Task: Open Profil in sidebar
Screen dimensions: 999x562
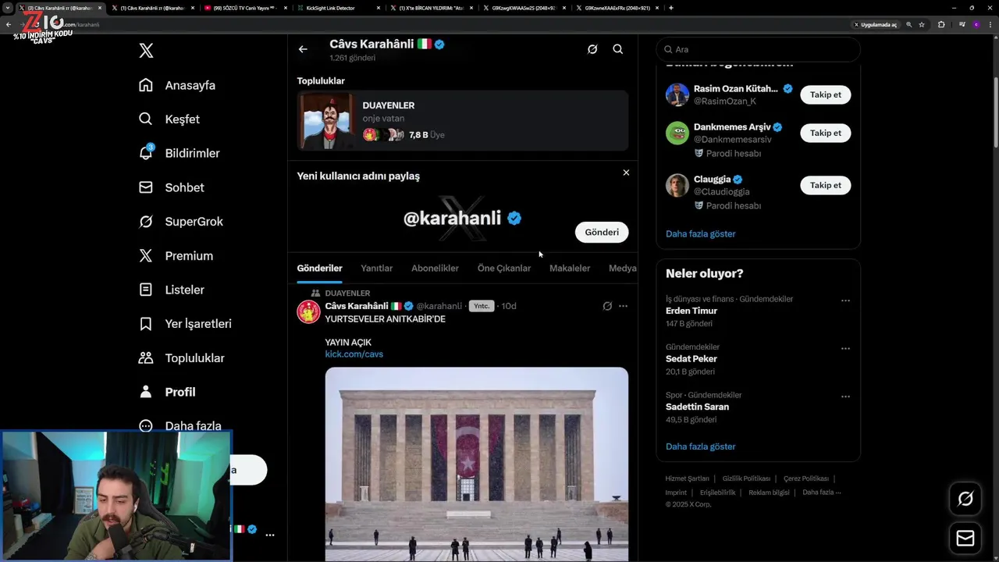Action: click(x=166, y=392)
